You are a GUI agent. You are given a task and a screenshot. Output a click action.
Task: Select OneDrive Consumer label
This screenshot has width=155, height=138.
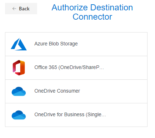pos(57,91)
